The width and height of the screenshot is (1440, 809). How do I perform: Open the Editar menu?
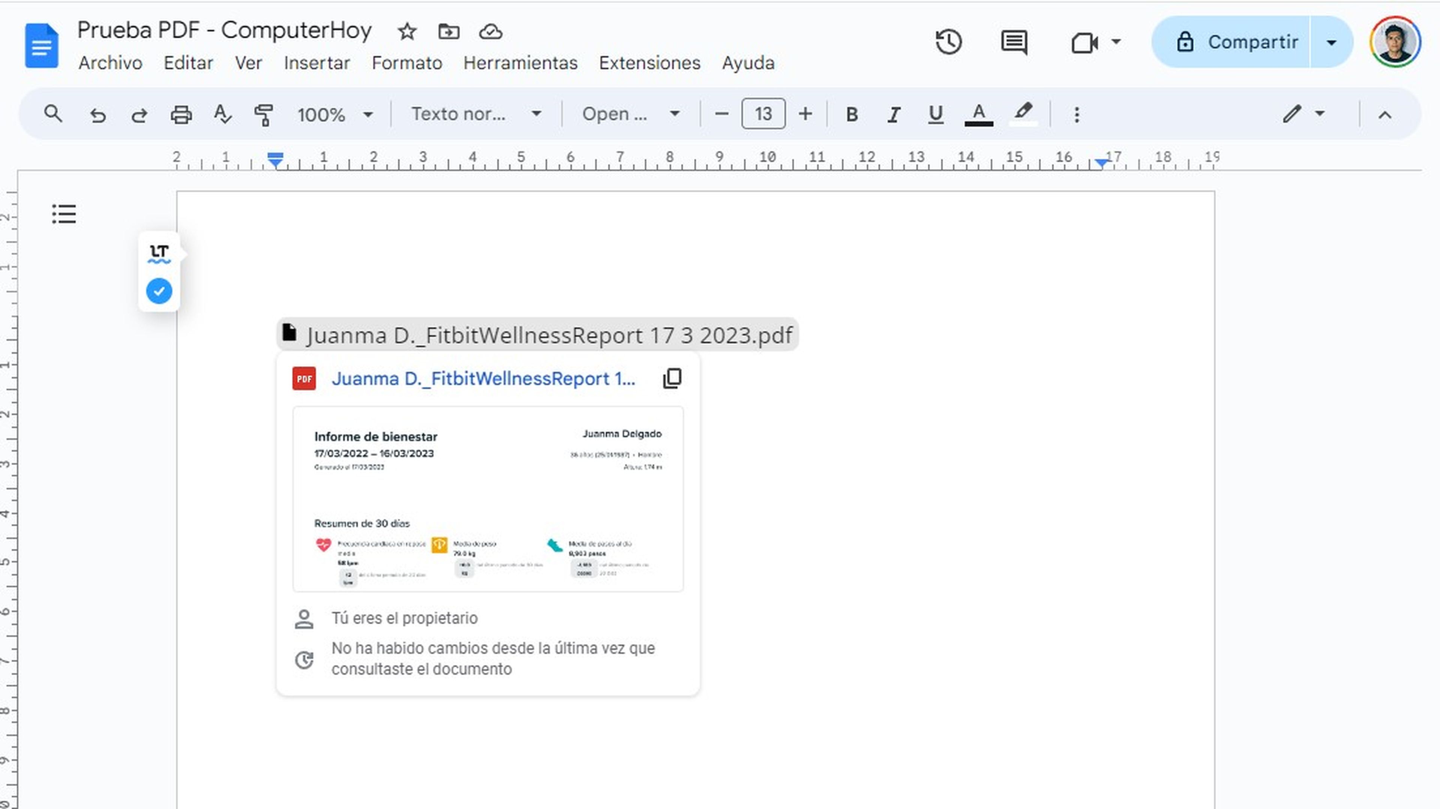coord(188,63)
